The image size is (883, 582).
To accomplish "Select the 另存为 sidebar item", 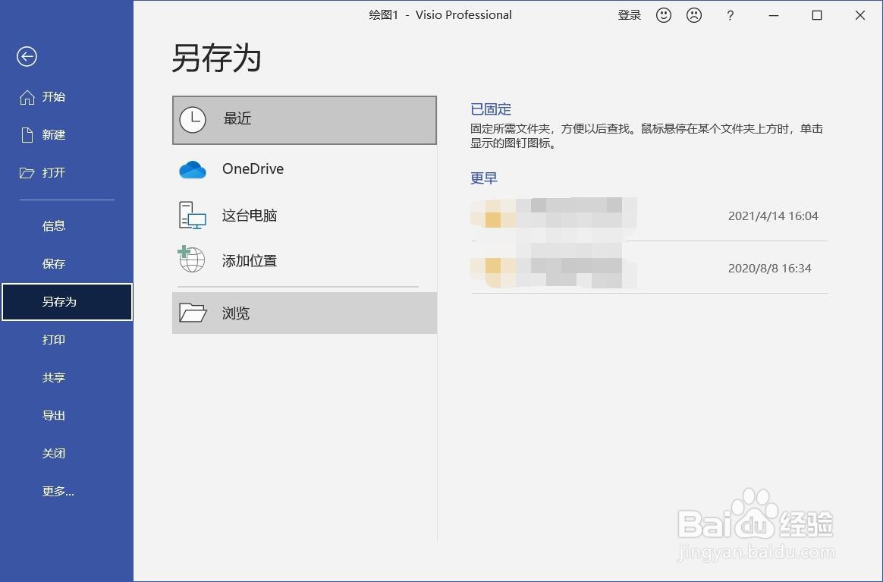I will click(67, 302).
